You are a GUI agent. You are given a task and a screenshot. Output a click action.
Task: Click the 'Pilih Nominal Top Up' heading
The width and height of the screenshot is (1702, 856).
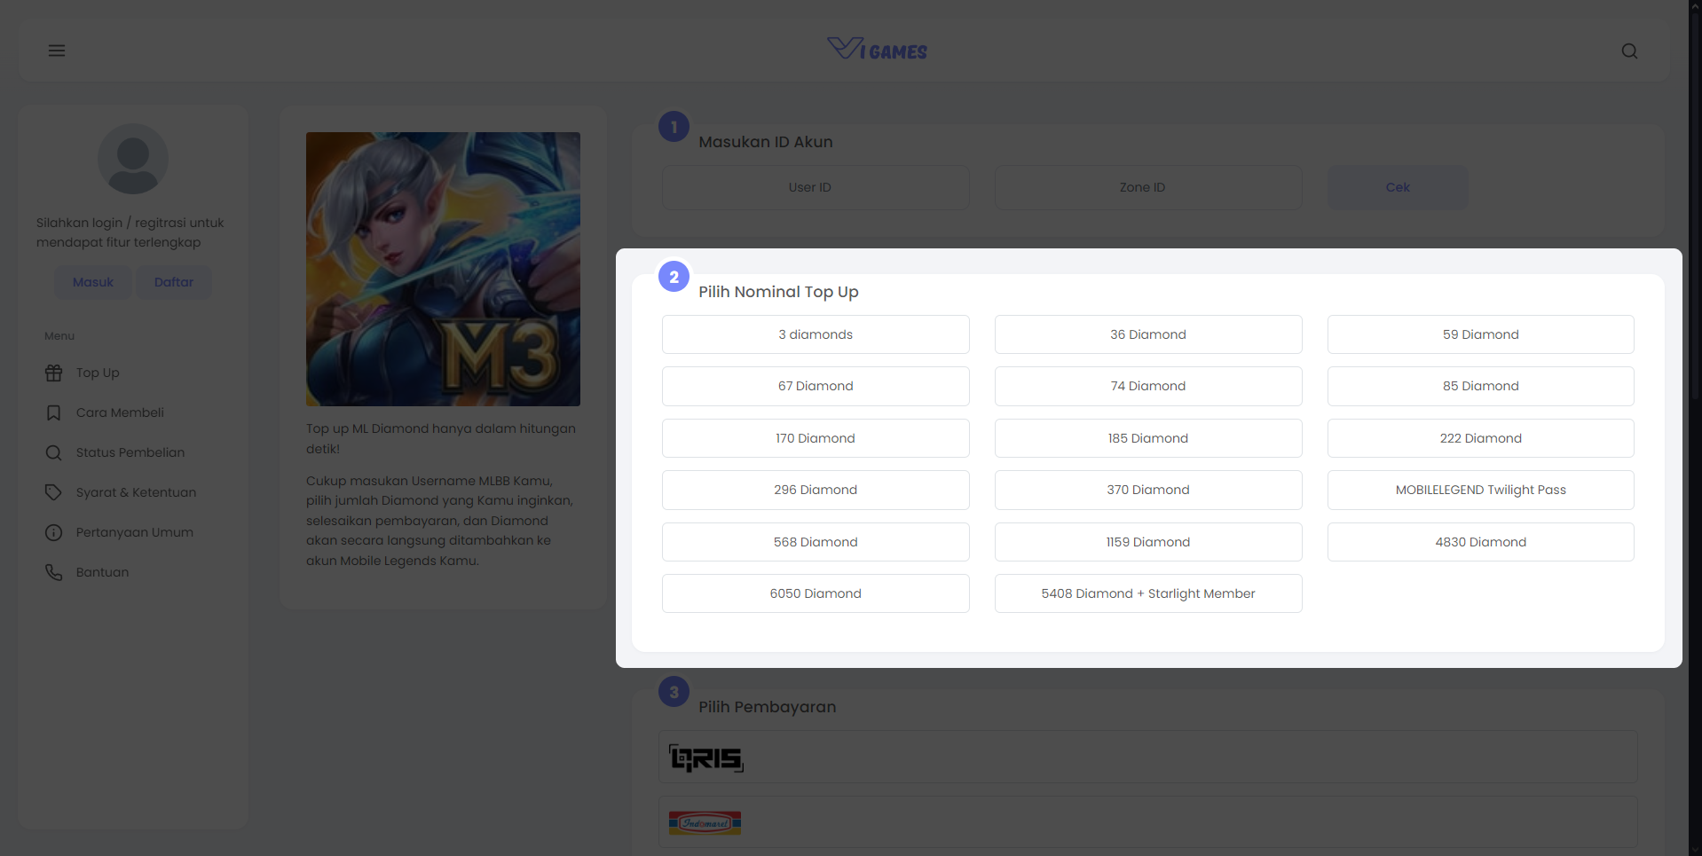point(778,292)
